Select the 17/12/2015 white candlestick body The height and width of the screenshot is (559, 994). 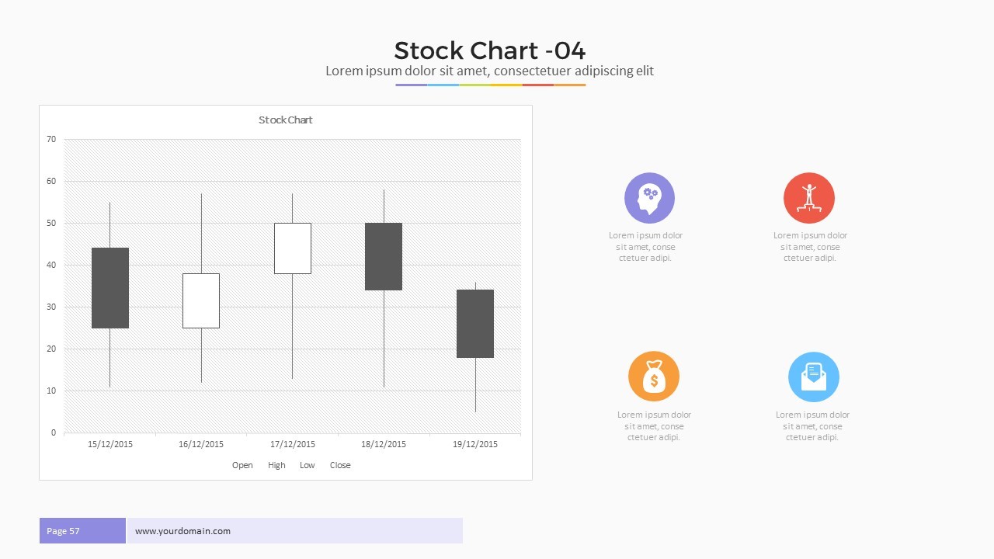tap(293, 248)
